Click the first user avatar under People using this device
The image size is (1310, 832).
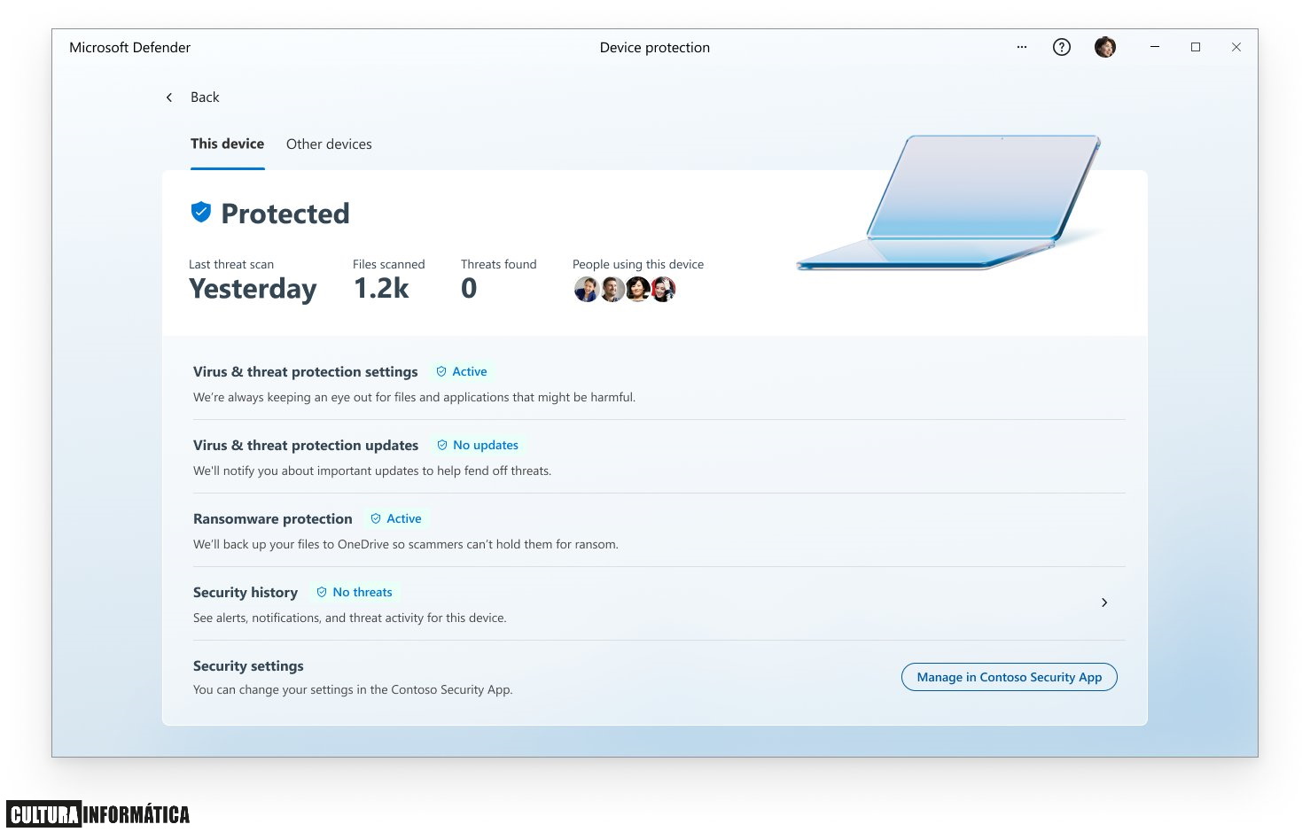586,289
